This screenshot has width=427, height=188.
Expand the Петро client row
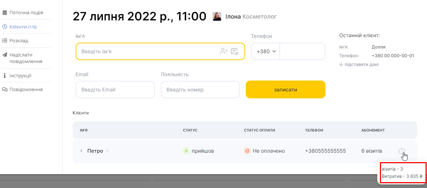click(x=81, y=151)
